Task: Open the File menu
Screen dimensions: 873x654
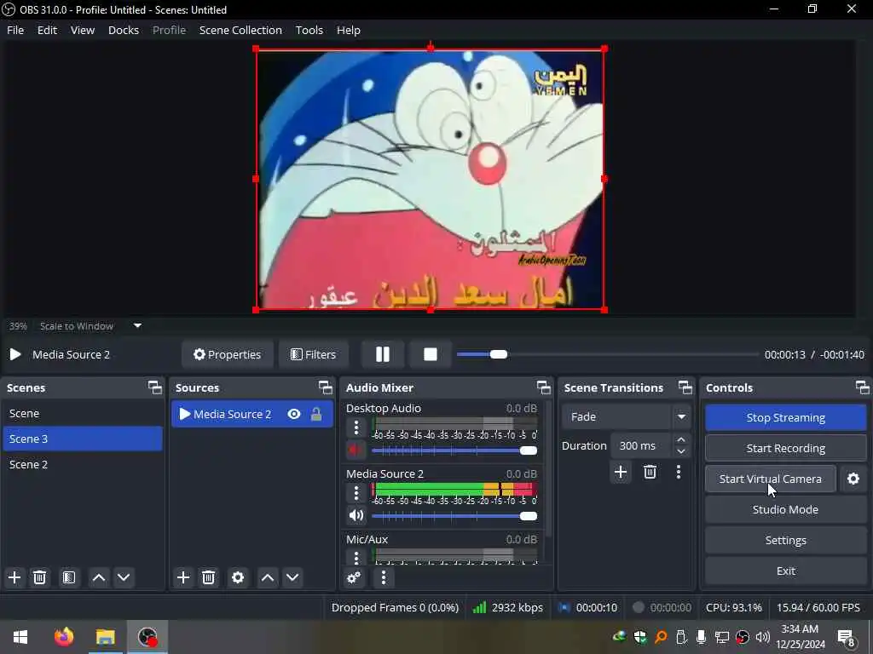Action: (x=15, y=30)
